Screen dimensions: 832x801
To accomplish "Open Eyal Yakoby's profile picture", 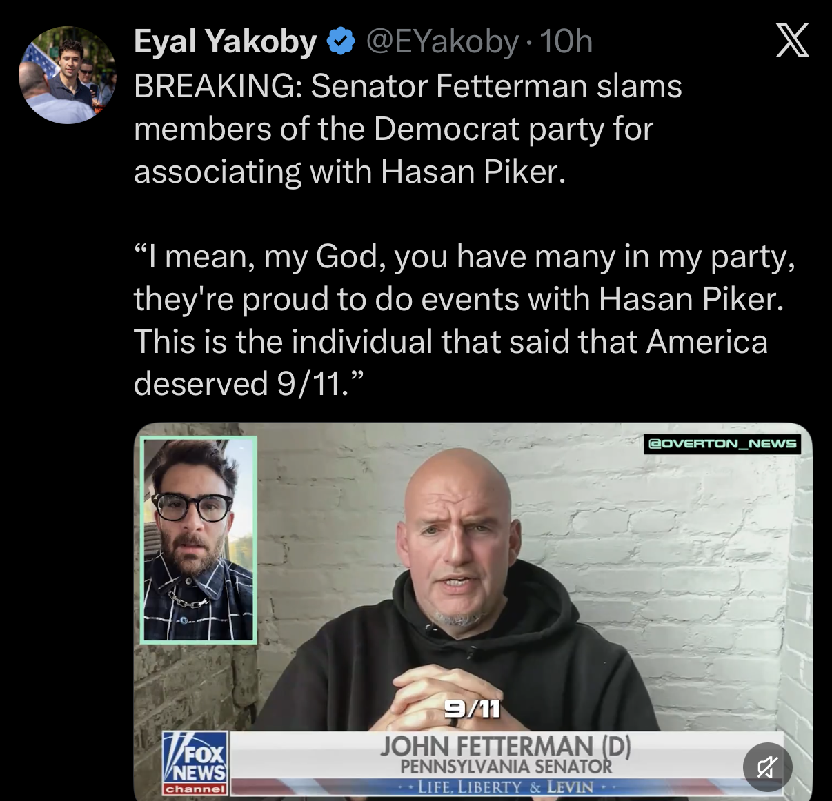I will click(68, 75).
